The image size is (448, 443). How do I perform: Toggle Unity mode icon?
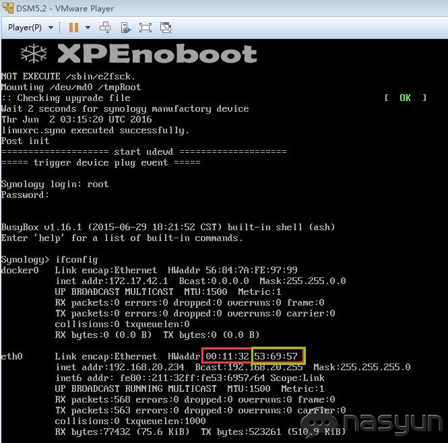[166, 28]
